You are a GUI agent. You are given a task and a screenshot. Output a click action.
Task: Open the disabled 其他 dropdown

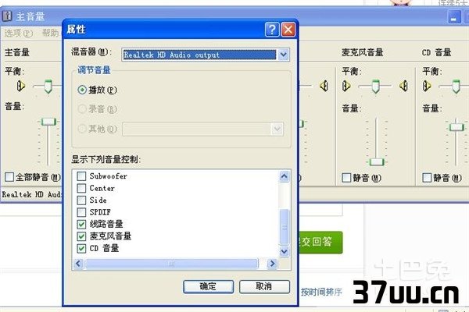coord(277,129)
